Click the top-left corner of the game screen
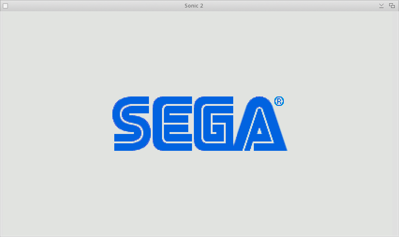Screen dimensions: 399x237 [2, 13]
